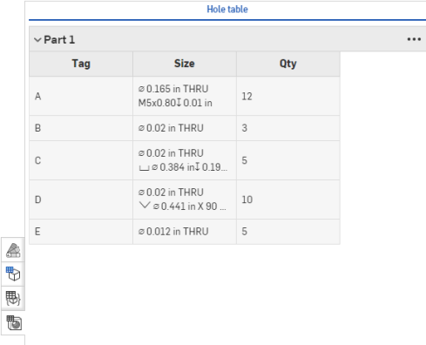Screen dimensions: 426x345
Task: Open the Part 1 three-dot menu
Action: point(414,39)
